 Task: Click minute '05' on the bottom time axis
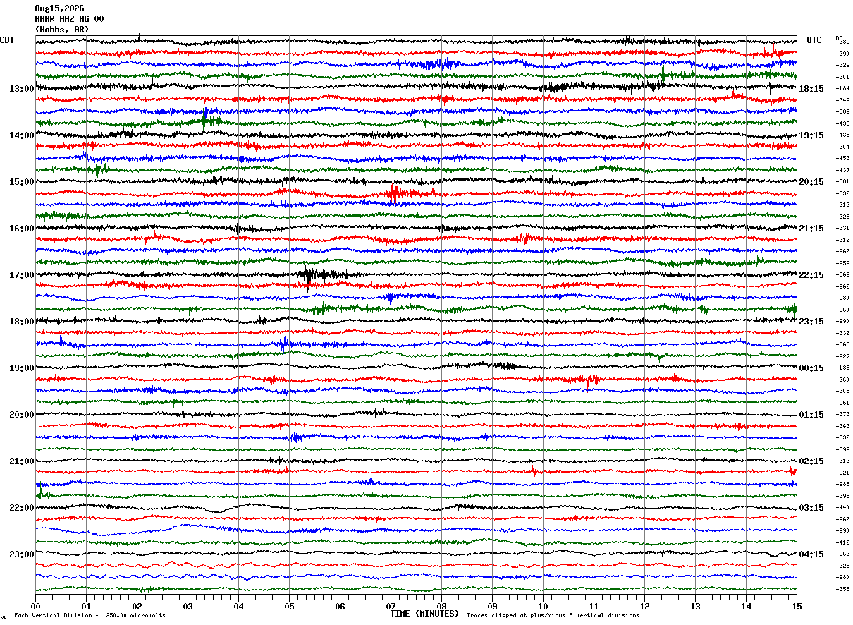(x=289, y=606)
